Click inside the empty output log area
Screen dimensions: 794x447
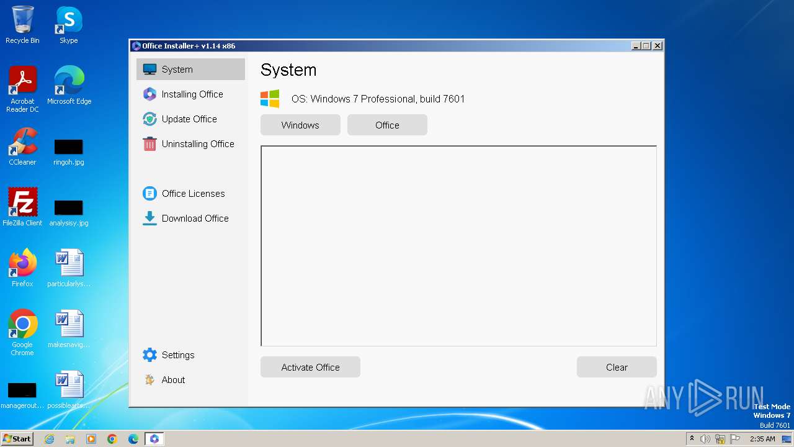coord(458,246)
